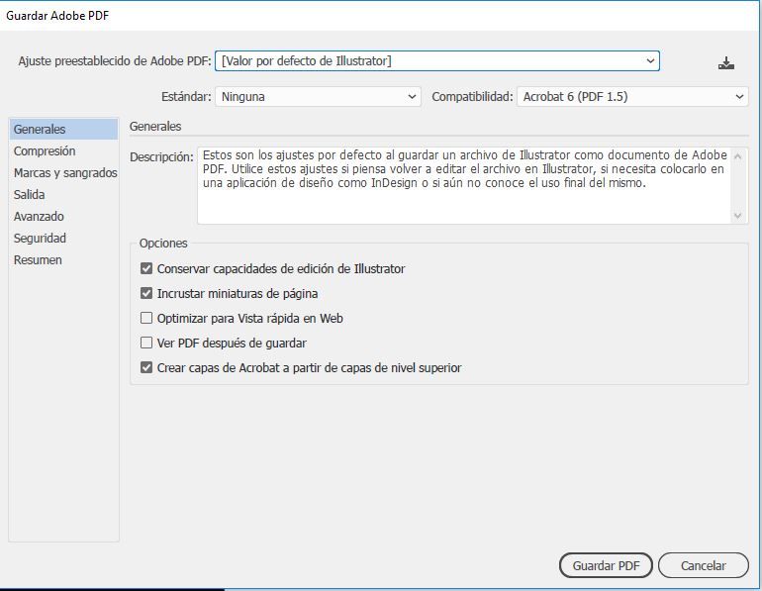Viewport: 762px width, 591px height.
Task: Click the description scrollbar up arrow
Action: point(737,156)
